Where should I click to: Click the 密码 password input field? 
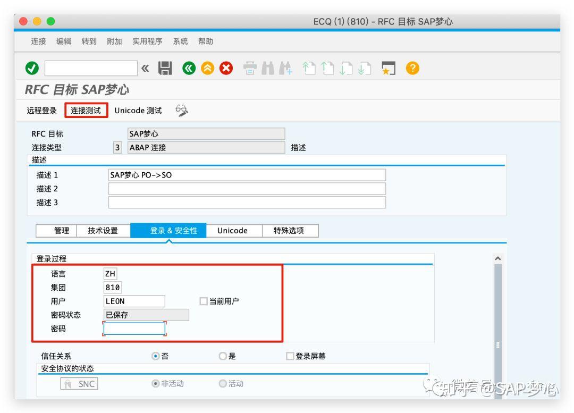(x=134, y=328)
